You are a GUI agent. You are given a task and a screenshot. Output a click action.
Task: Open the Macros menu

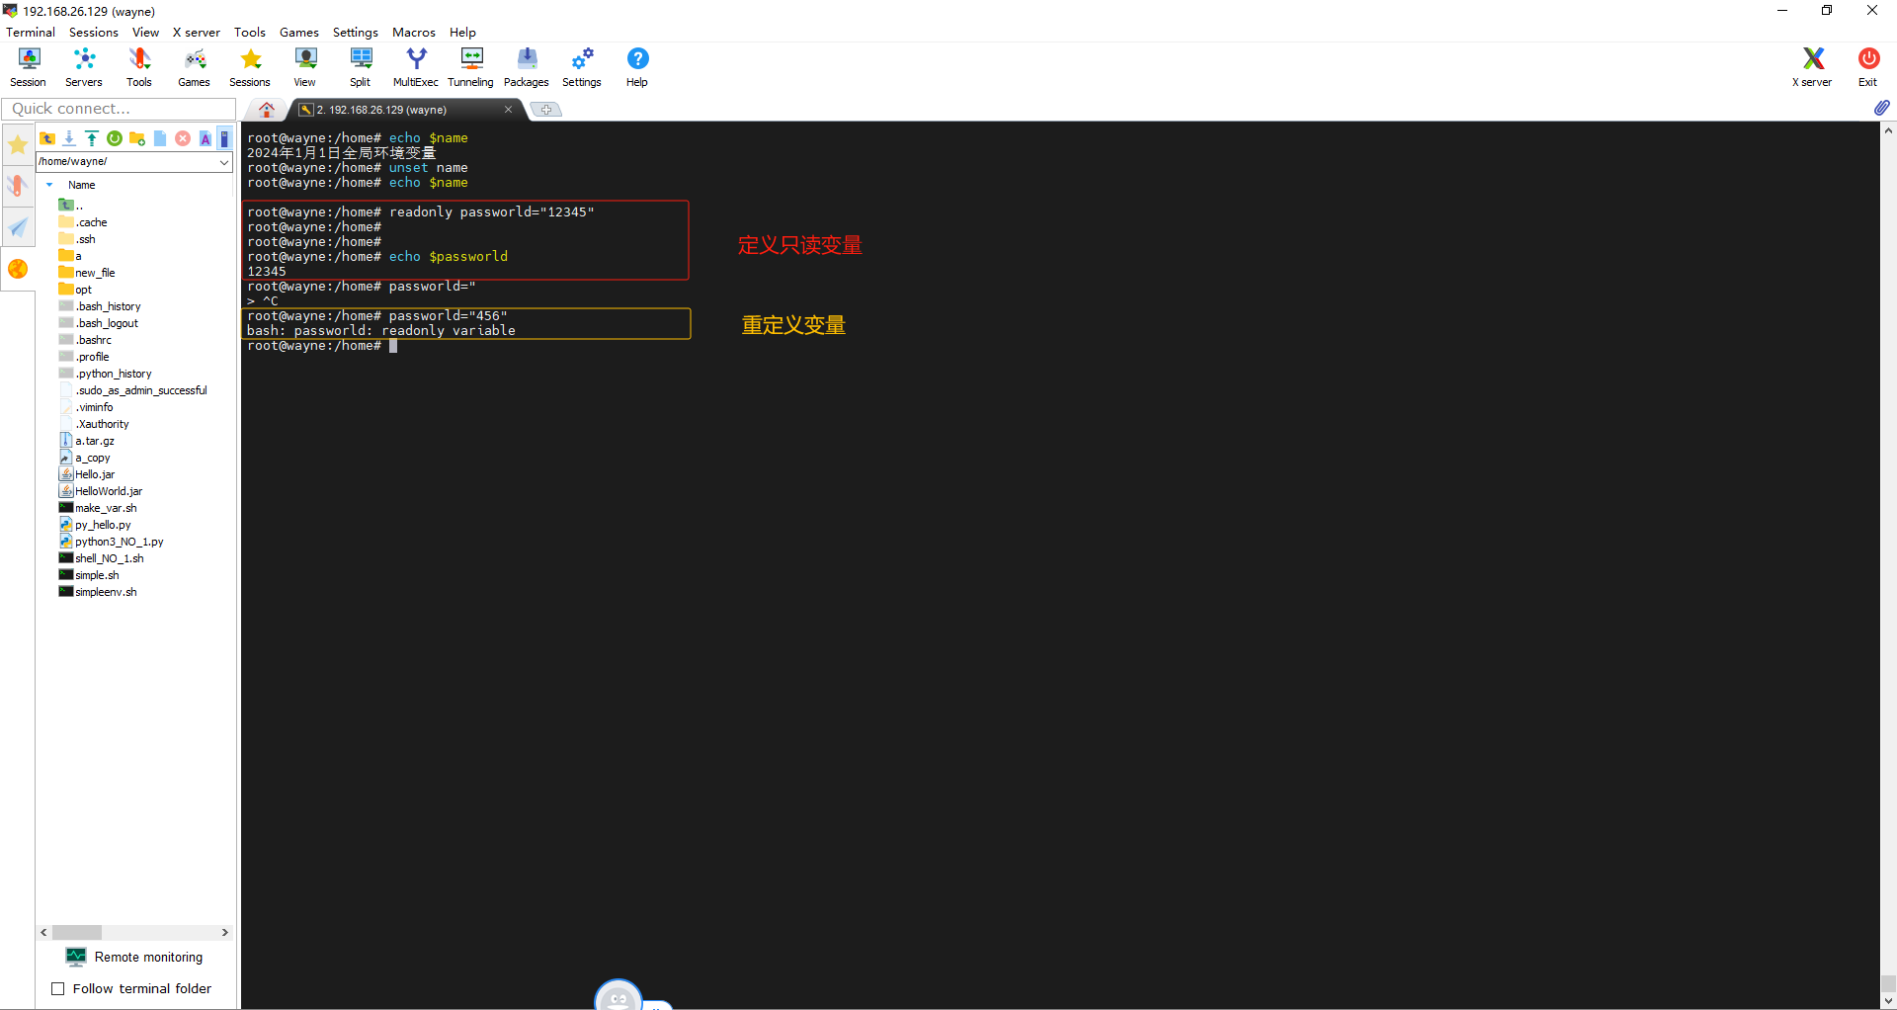pyautogui.click(x=414, y=32)
